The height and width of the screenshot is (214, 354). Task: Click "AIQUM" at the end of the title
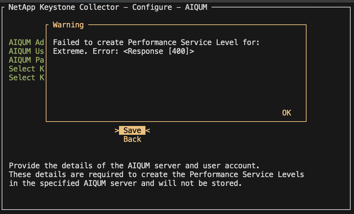(196, 7)
